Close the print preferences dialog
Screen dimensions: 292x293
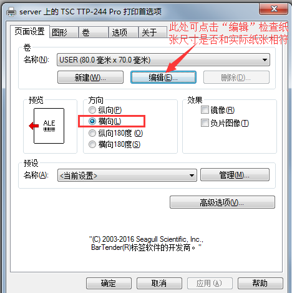274,9
